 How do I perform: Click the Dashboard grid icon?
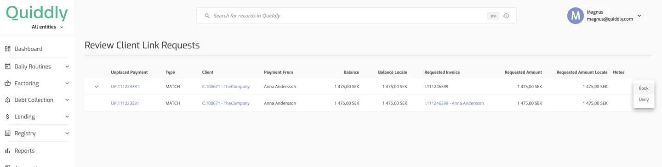pos(7,49)
